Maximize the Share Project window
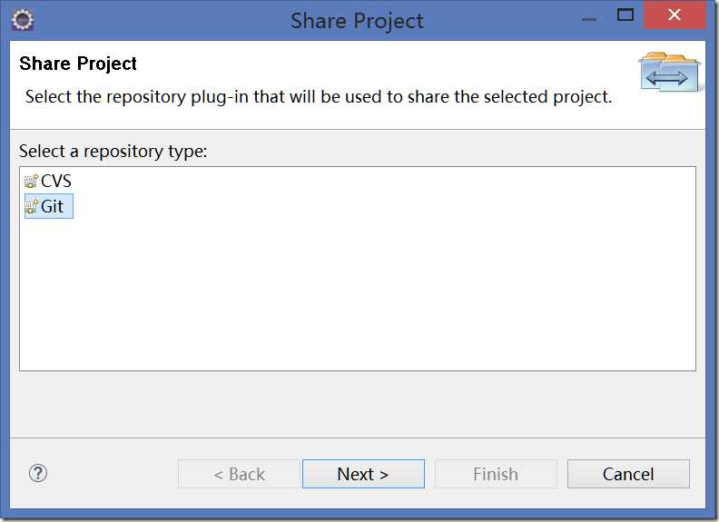The width and height of the screenshot is (719, 522). tap(625, 15)
